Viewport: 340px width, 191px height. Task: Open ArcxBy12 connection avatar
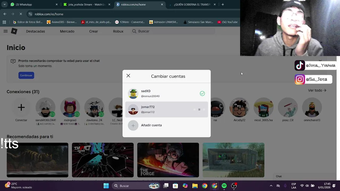239,107
